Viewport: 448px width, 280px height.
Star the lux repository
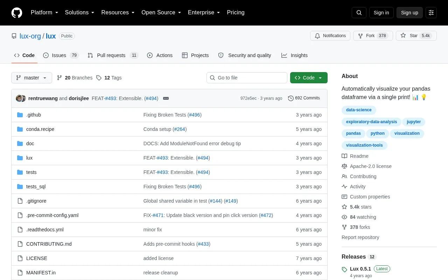(416, 36)
